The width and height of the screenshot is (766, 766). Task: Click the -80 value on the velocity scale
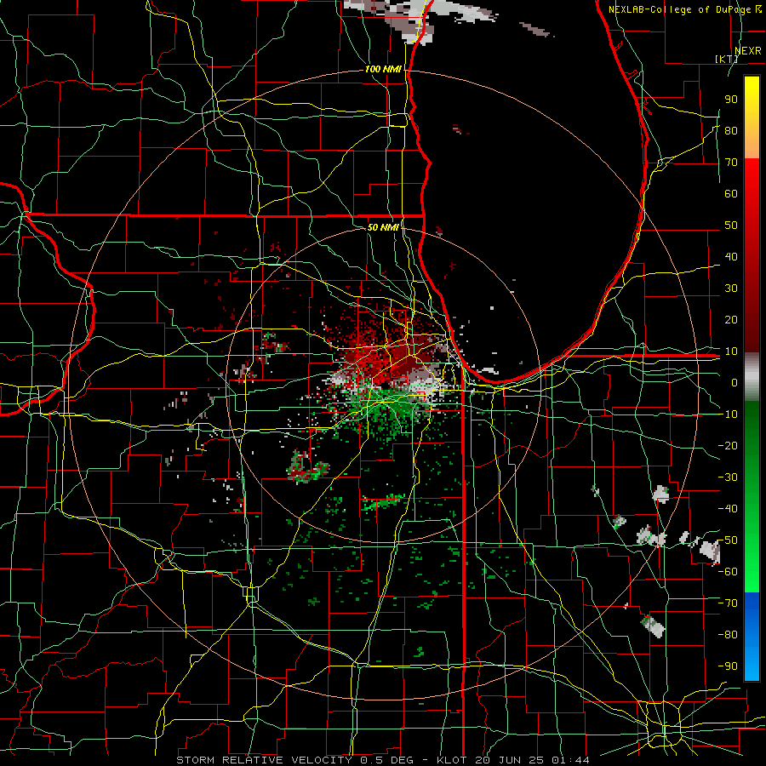(x=728, y=635)
